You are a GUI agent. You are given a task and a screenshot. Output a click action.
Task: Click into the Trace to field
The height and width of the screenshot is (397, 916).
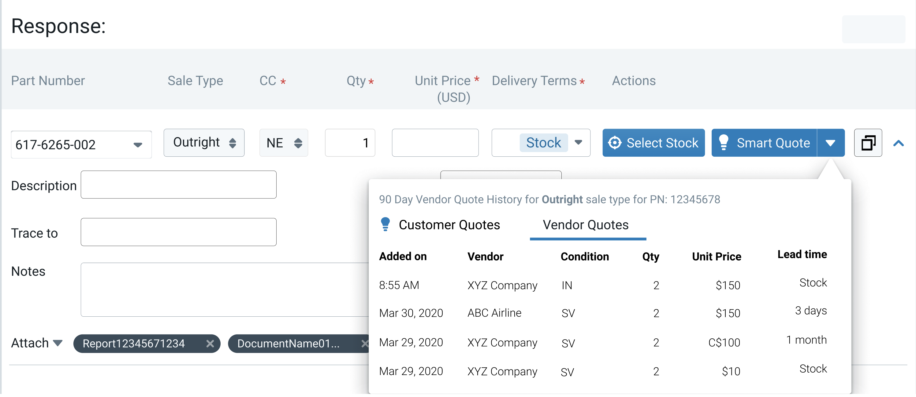click(178, 232)
